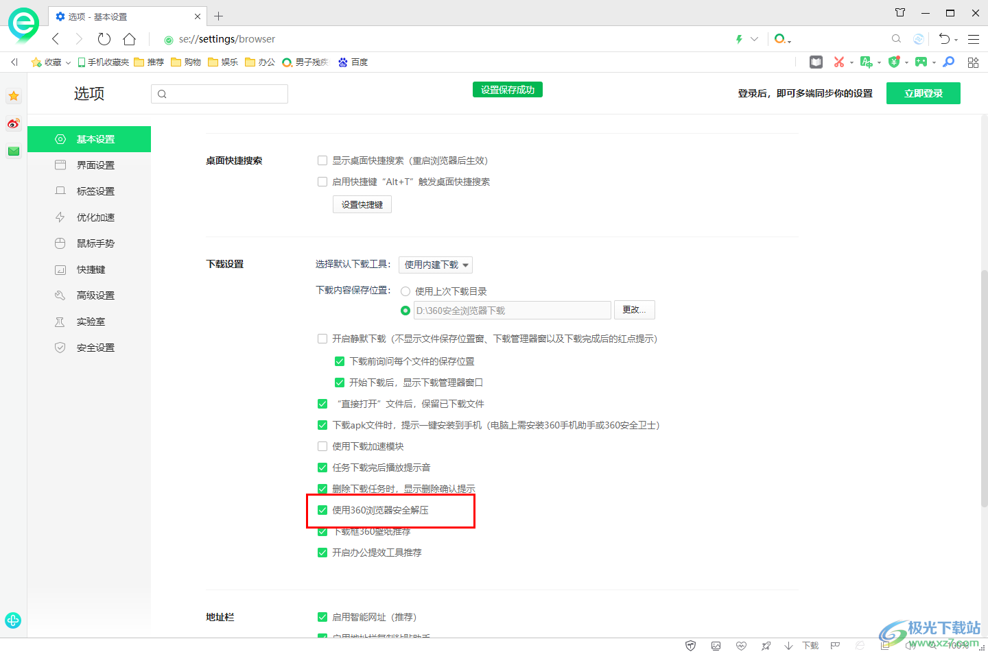Enable 显示桌面快捷搜索 checkbox
Viewport: 988px width, 654px height.
322,160
